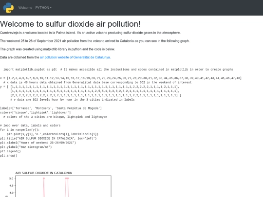Screen dimensions: 263x197
Task: Click the plt.xlabel code line
Action: coord(38,143)
